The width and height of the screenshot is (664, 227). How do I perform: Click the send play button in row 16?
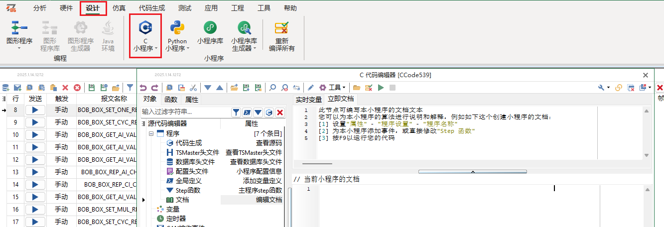click(x=35, y=209)
